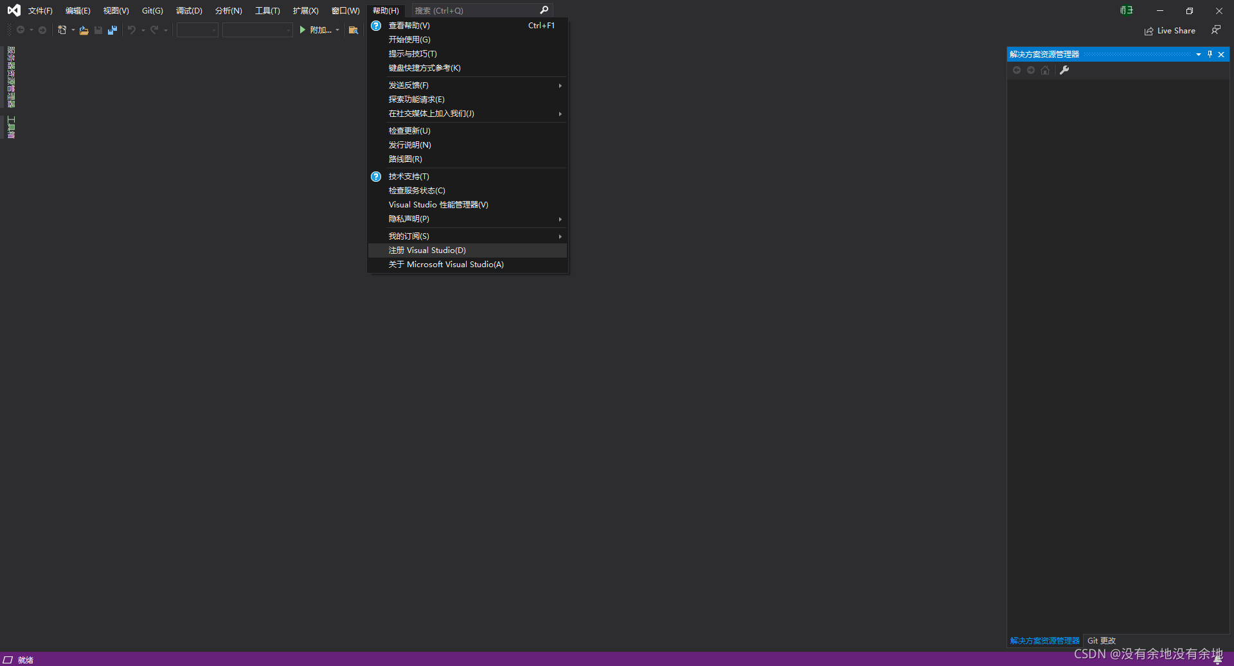The width and height of the screenshot is (1234, 666).
Task: Select 注册 Visual Studio(D) menu item
Action: coord(467,250)
